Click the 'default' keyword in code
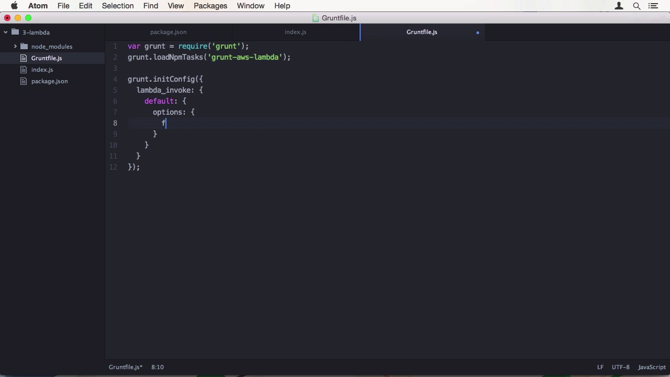 (x=159, y=101)
